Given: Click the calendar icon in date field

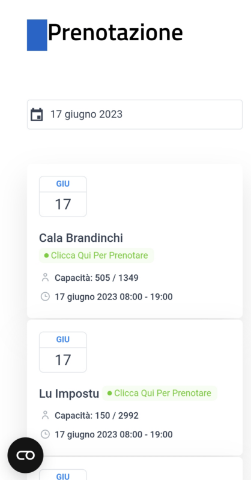Looking at the screenshot, I should [x=37, y=115].
